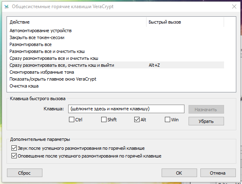Select Смонтировать избранные тома in list
This screenshot has width=242, height=184.
point(116,72)
